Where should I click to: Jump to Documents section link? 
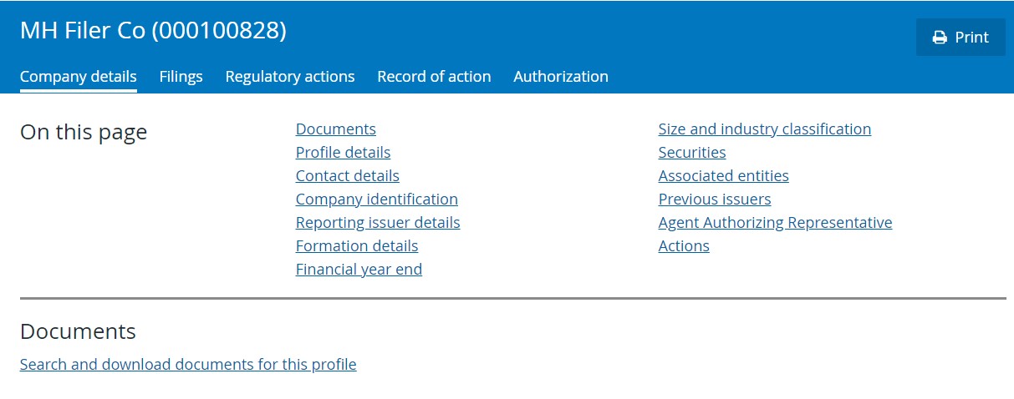click(336, 129)
